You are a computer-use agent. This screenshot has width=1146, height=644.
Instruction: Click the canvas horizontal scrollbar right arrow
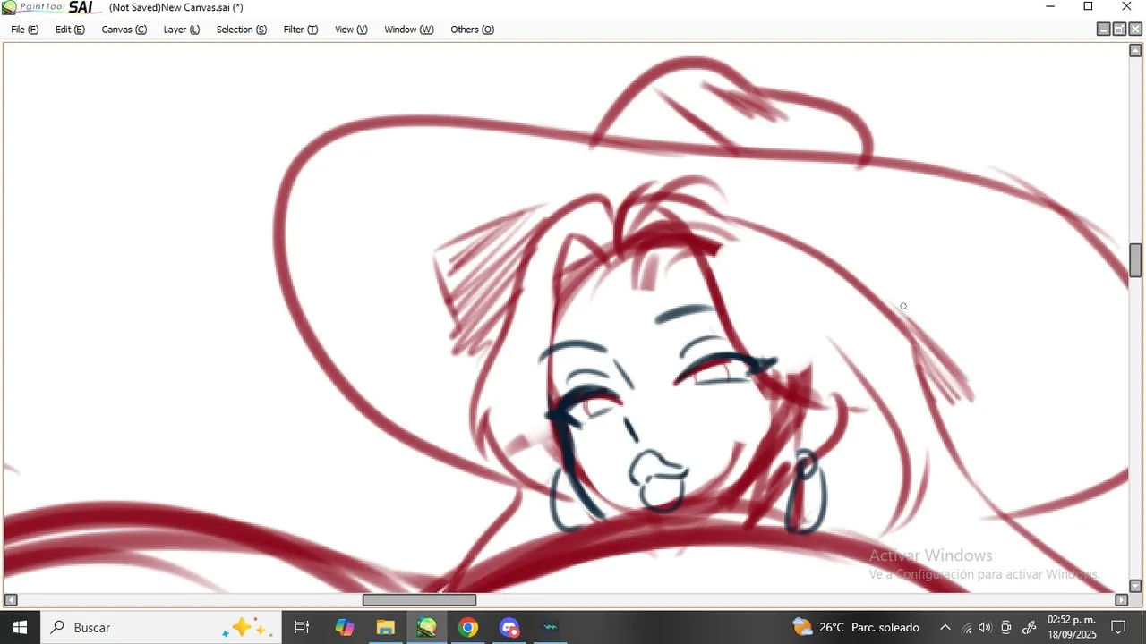(1121, 599)
